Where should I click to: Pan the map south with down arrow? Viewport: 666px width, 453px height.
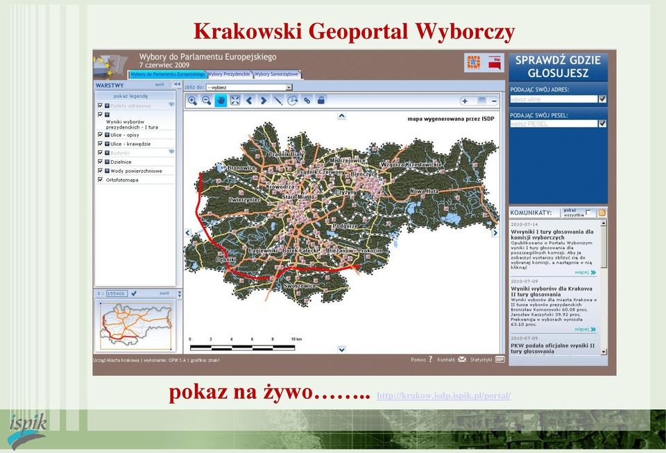[x=341, y=350]
